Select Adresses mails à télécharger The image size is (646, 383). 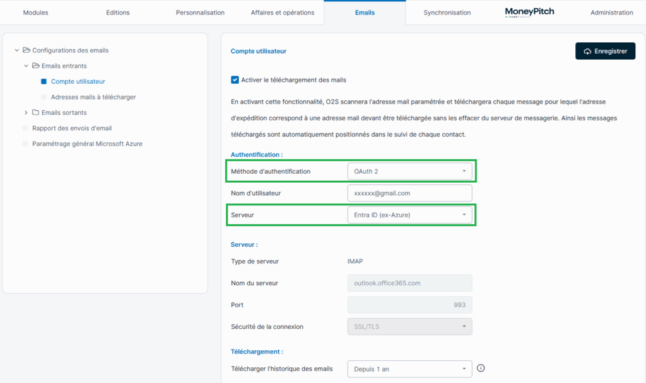pos(93,97)
